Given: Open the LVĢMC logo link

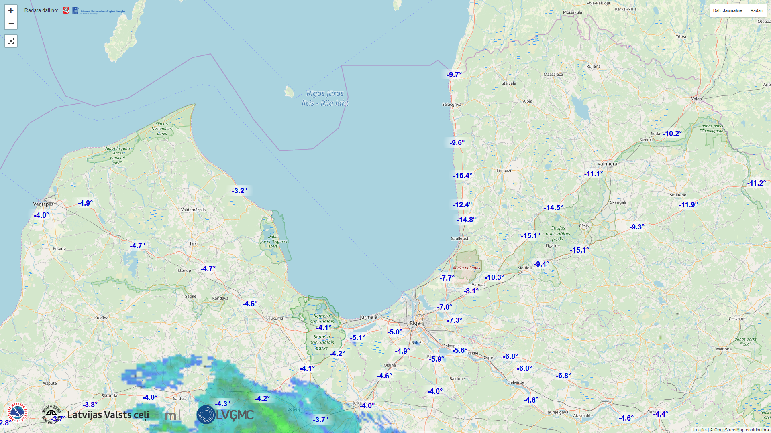Looking at the screenshot, I should point(225,415).
